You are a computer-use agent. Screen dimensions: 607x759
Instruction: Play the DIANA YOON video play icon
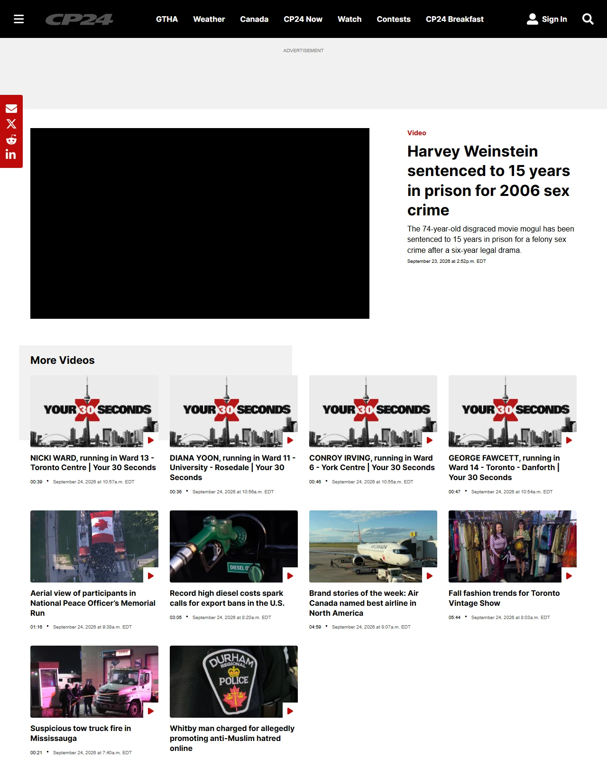tap(290, 440)
